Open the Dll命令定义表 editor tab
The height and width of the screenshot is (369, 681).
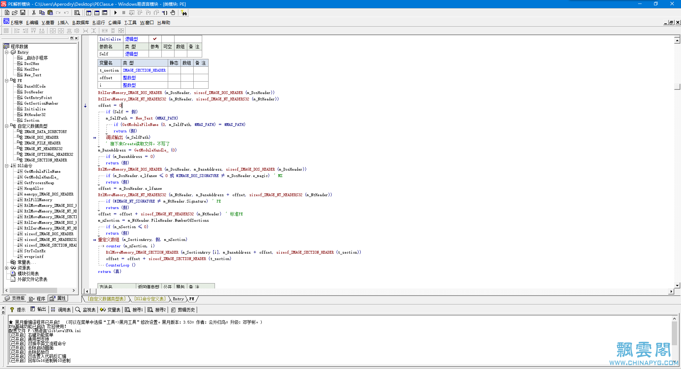coord(150,299)
